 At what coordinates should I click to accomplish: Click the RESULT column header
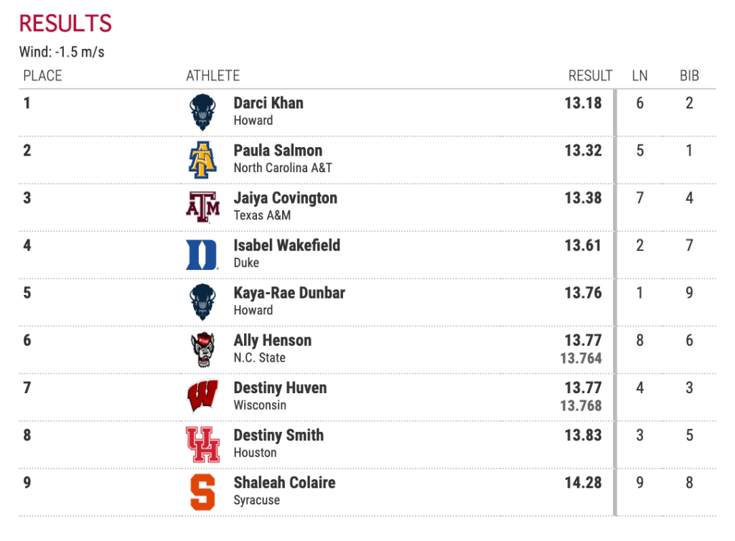click(590, 76)
